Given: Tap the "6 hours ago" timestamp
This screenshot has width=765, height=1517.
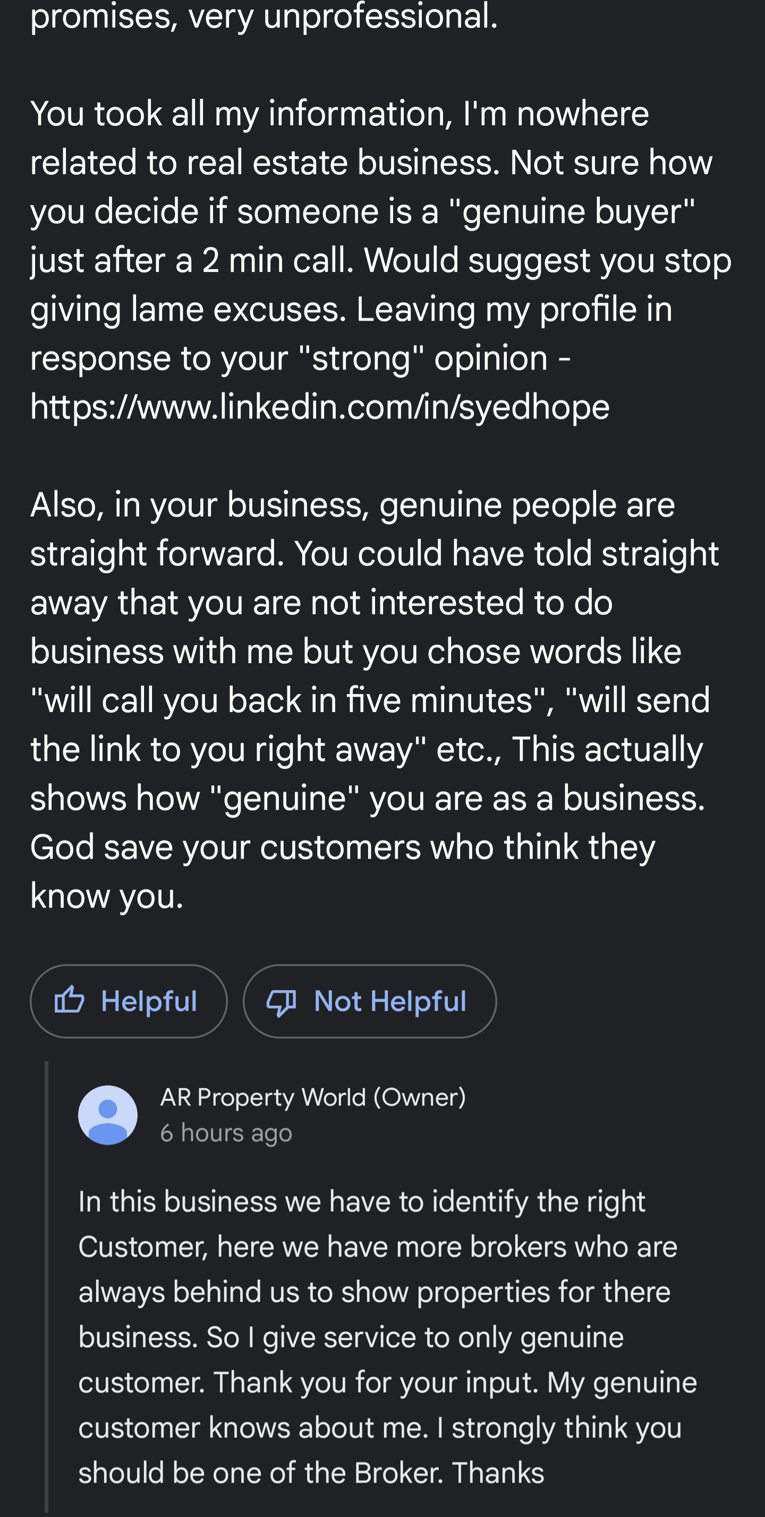Looking at the screenshot, I should tap(226, 1133).
